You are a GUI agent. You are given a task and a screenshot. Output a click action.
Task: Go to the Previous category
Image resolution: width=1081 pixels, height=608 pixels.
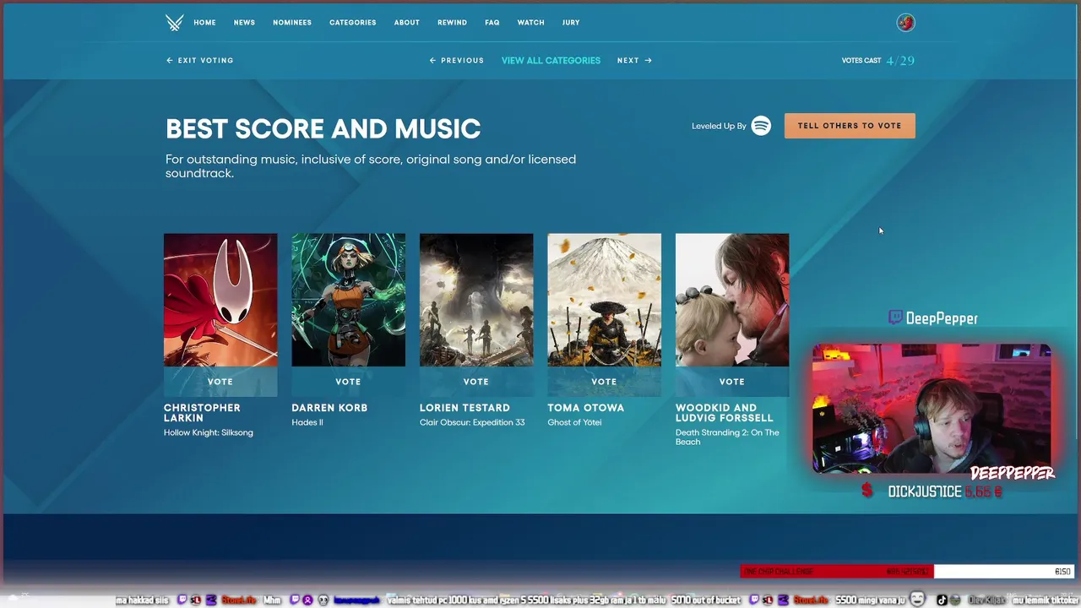pos(457,61)
